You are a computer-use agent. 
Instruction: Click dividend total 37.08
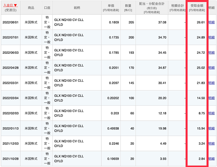point(162,22)
